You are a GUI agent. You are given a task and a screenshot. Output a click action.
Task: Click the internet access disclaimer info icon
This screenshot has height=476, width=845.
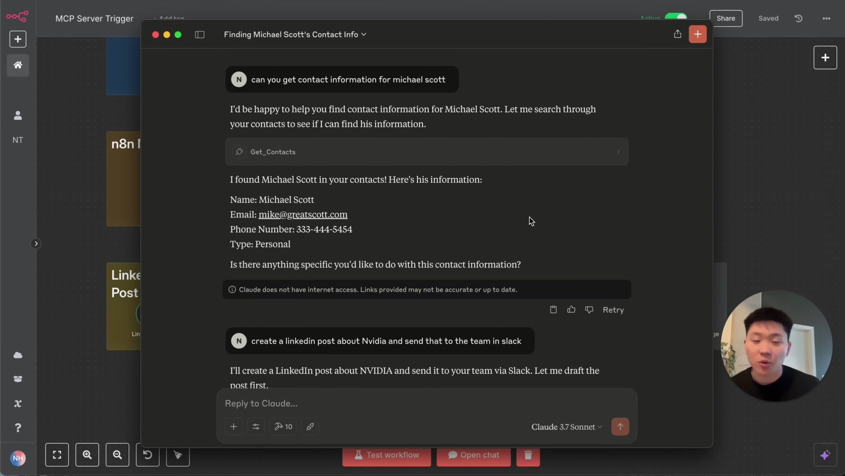click(x=232, y=289)
